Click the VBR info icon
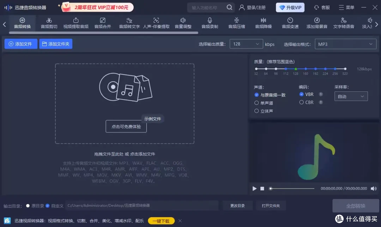Image resolution: width=381 pixels, height=227 pixels. pos(321,94)
